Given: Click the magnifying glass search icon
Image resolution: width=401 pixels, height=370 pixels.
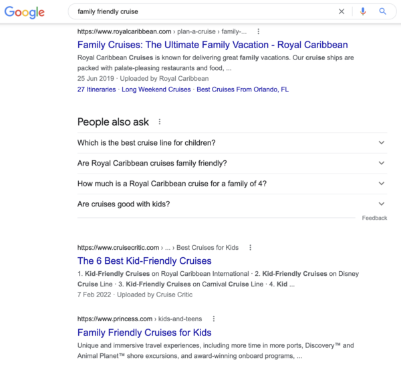Looking at the screenshot, I should click(383, 11).
